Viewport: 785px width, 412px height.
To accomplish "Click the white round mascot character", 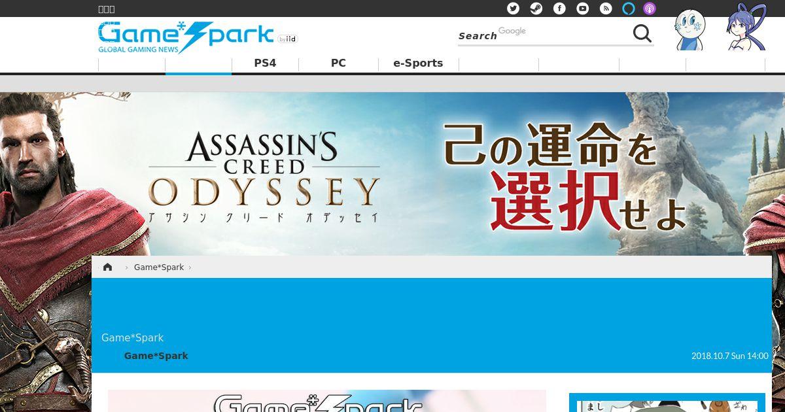I will 689,29.
